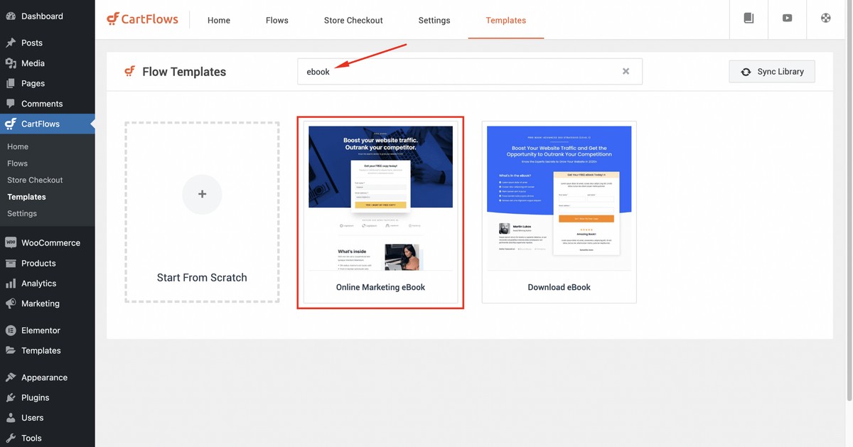Click the Posts pin icon
853x447 pixels.
click(11, 43)
